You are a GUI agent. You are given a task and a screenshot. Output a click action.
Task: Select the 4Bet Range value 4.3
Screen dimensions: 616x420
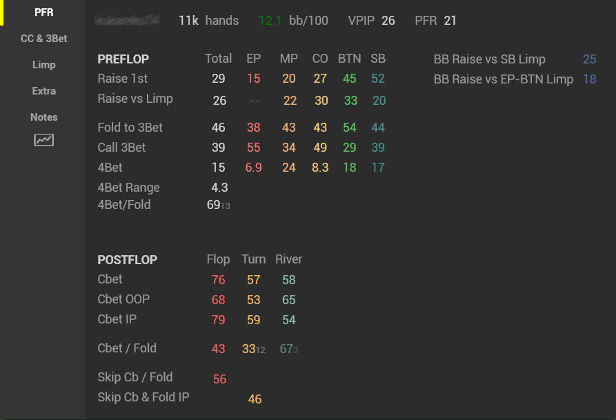coord(219,188)
